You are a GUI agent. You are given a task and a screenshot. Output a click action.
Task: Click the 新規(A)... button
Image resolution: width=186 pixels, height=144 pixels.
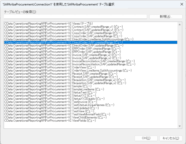(x=166, y=17)
